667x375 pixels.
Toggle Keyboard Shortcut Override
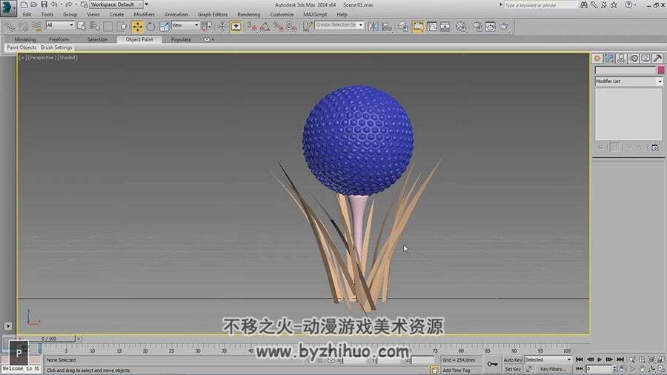[236, 27]
